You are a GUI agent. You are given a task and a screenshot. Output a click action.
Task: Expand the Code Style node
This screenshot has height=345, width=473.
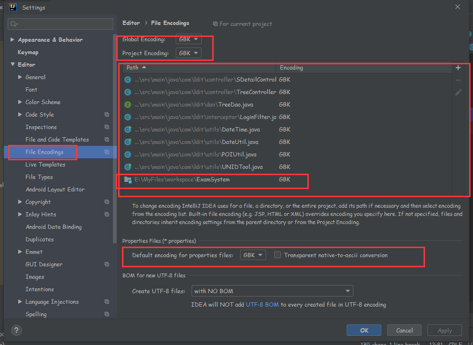click(x=20, y=115)
